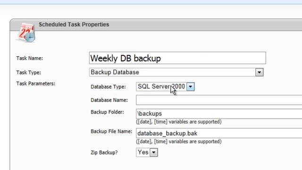Click the Task Name label
The image size is (302, 170).
(29, 58)
